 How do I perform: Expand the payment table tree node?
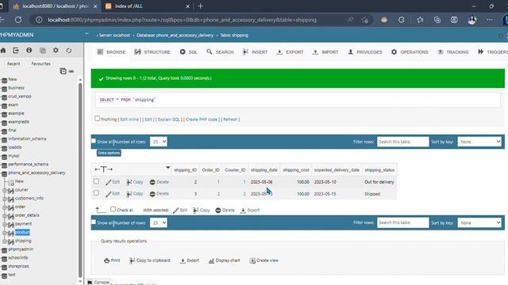pyautogui.click(x=5, y=224)
